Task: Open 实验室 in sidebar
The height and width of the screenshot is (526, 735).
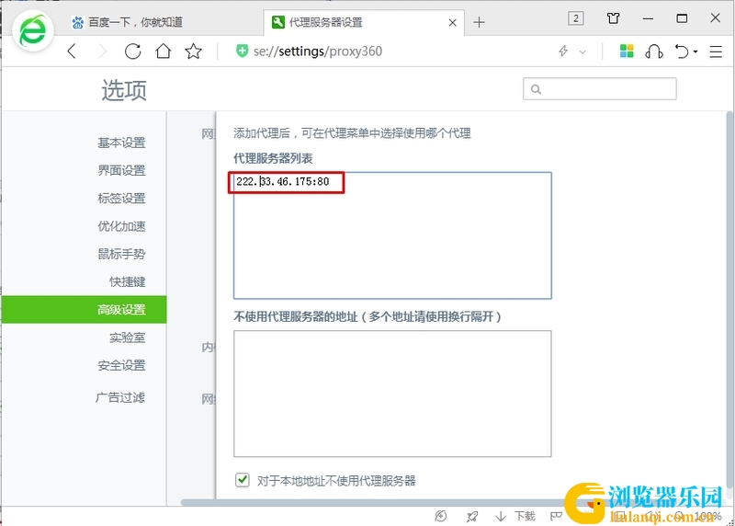Action: [x=127, y=337]
